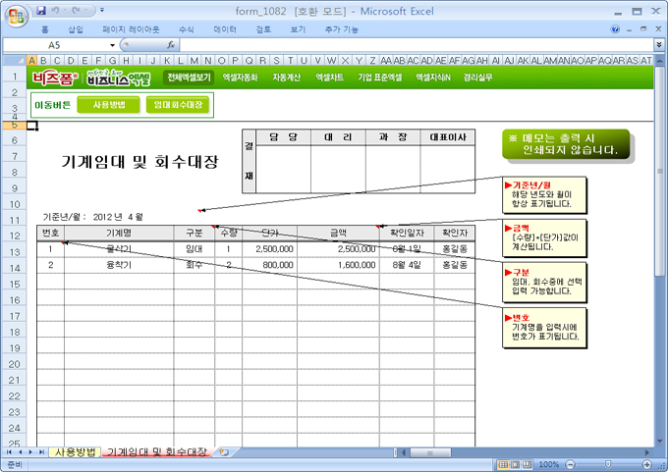Image resolution: width=668 pixels, height=472 pixels.
Task: Click the insert function fx icon
Action: point(171,45)
